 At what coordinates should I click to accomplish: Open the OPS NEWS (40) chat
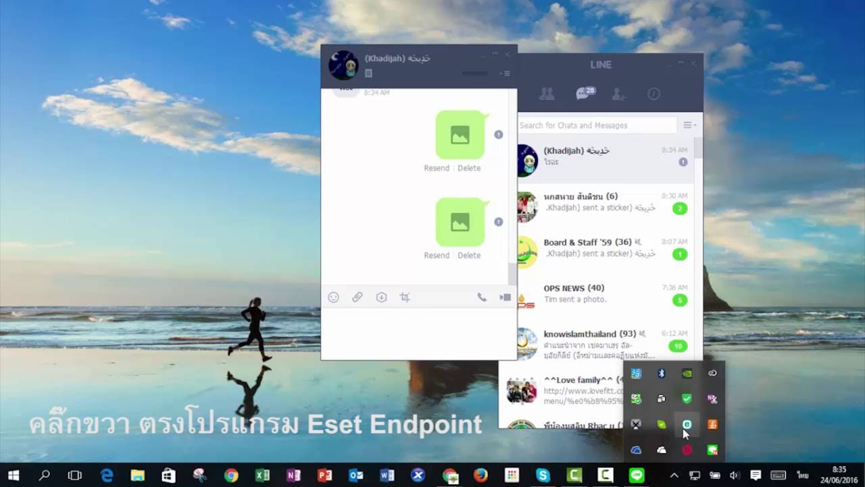(x=605, y=298)
